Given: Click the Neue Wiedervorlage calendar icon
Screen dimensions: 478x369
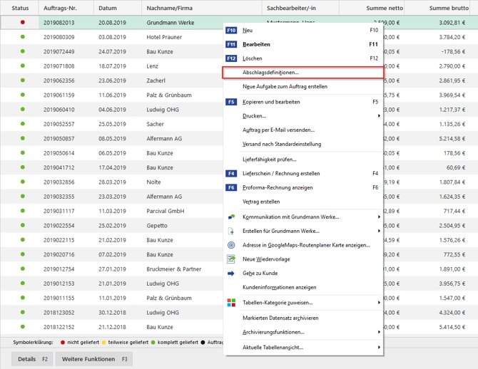Looking at the screenshot, I should (x=231, y=259).
